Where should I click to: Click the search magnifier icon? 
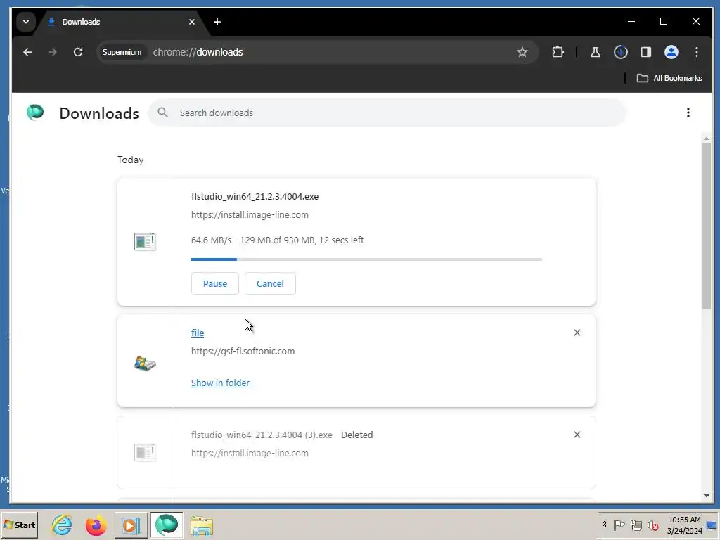[162, 112]
